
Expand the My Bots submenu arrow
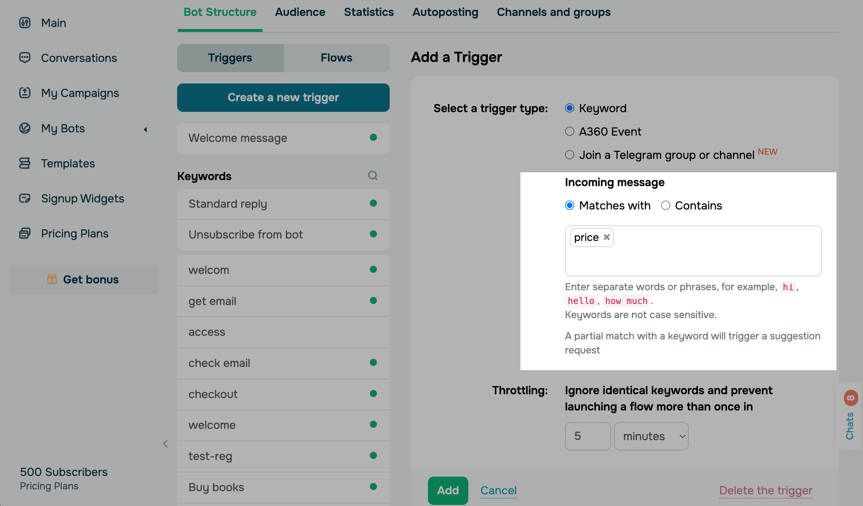tap(145, 129)
